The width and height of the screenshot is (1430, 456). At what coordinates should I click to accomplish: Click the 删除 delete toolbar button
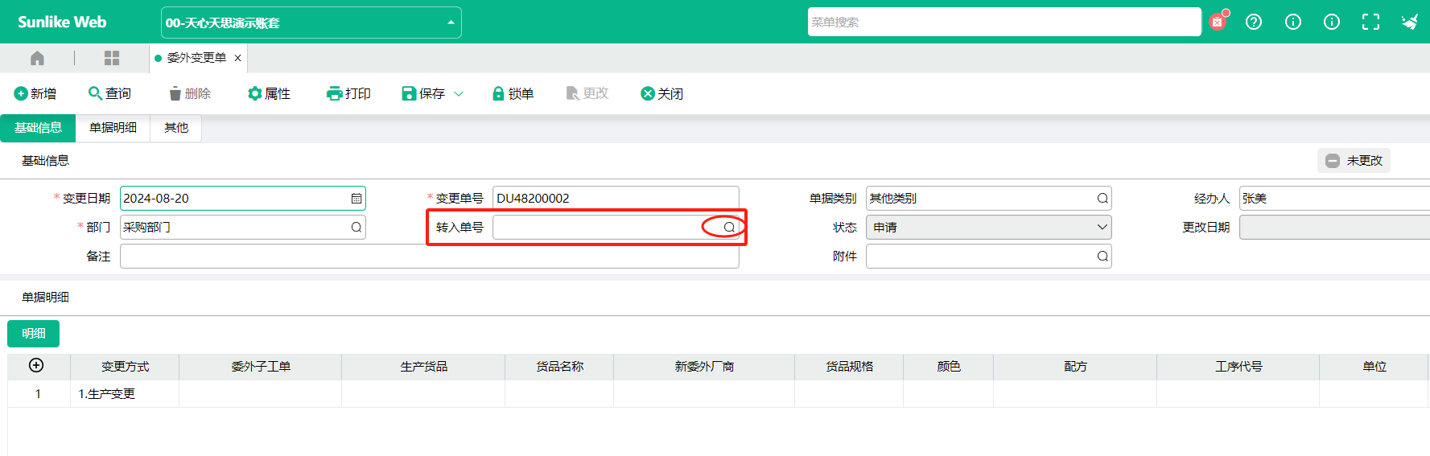[190, 94]
